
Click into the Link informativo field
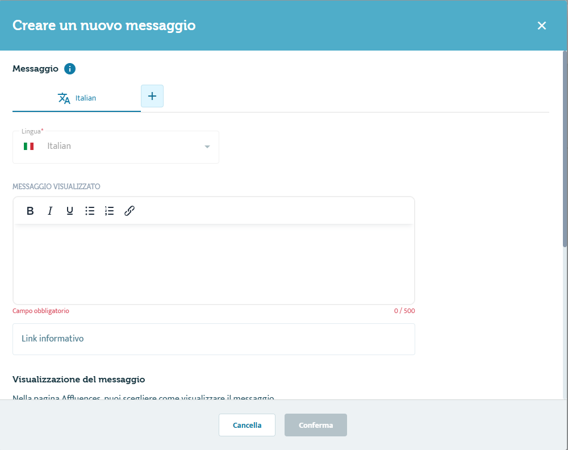(214, 339)
